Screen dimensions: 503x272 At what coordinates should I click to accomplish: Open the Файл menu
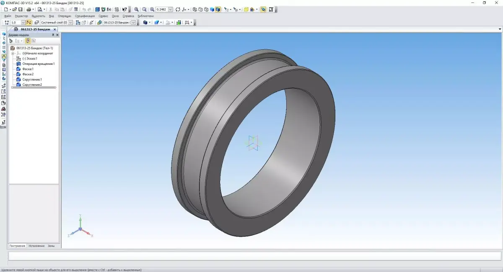8,16
